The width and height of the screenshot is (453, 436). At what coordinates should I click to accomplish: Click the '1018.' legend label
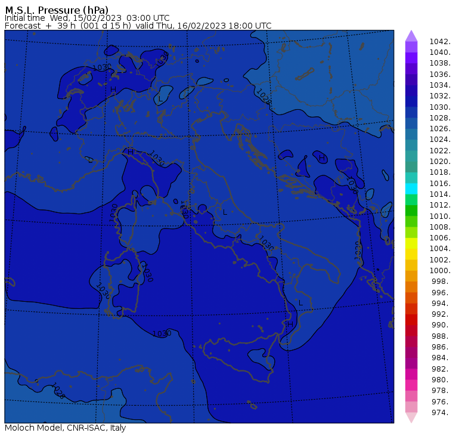tap(440, 172)
